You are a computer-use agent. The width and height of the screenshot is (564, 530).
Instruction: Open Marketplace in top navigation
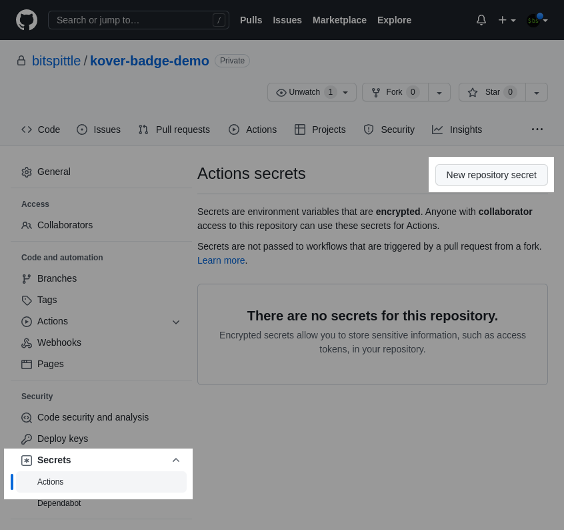point(339,20)
